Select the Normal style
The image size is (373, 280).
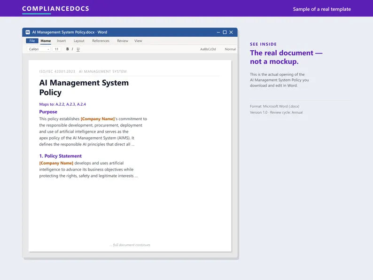coord(230,49)
